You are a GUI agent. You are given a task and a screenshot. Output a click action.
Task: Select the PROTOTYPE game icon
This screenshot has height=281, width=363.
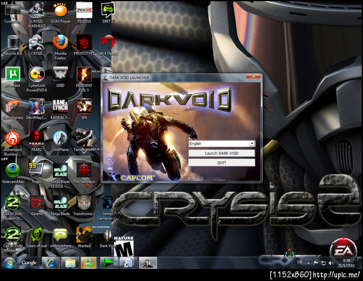click(84, 45)
